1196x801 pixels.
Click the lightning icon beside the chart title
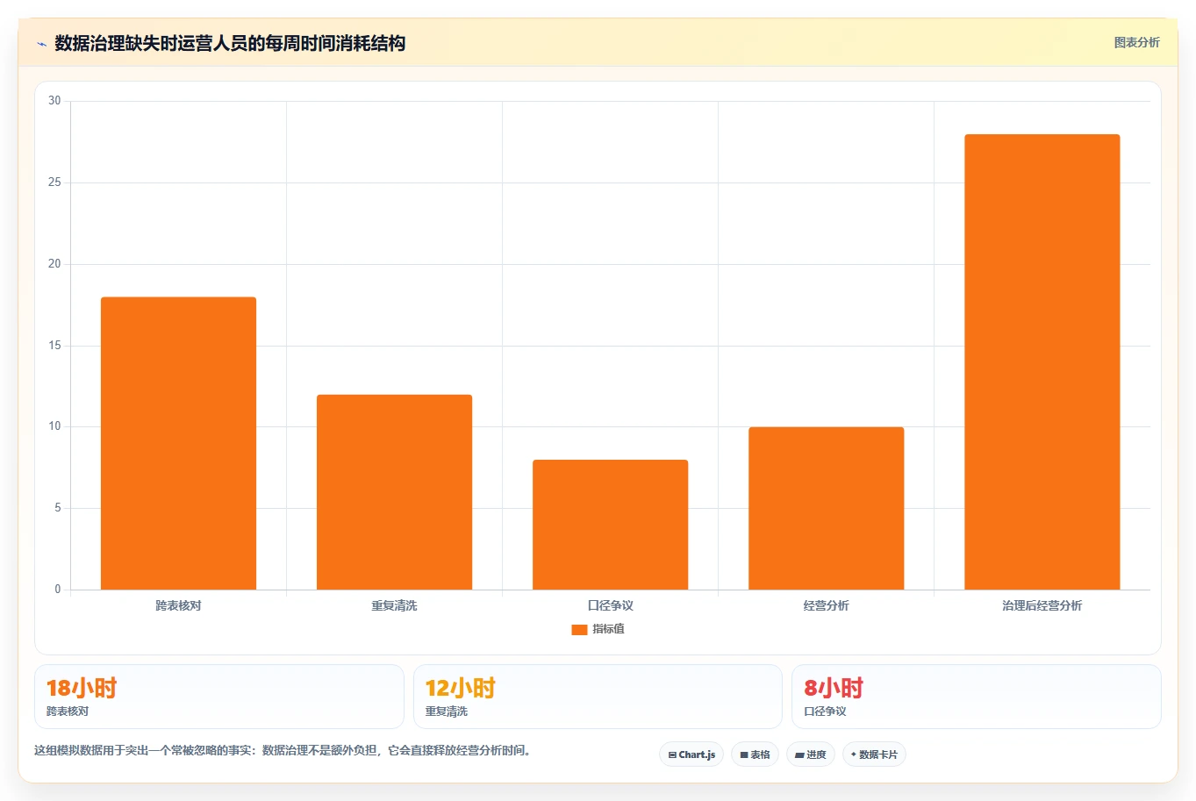(41, 44)
